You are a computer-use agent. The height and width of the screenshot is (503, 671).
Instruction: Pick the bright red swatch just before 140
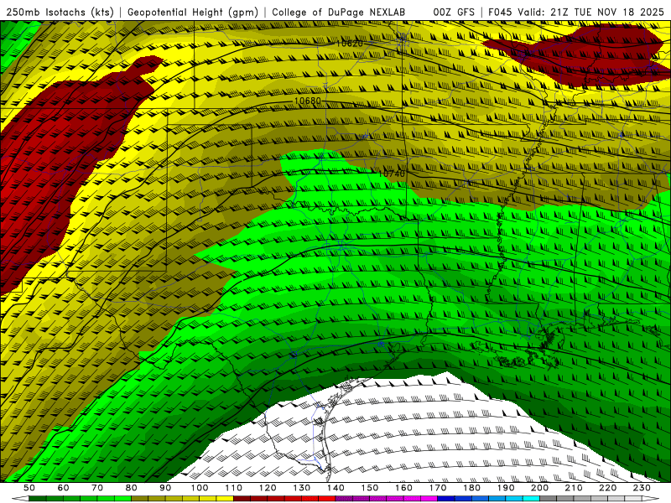(327, 498)
